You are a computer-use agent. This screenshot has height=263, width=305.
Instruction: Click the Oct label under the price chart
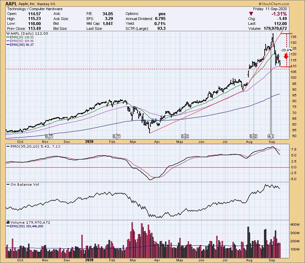(20, 142)
